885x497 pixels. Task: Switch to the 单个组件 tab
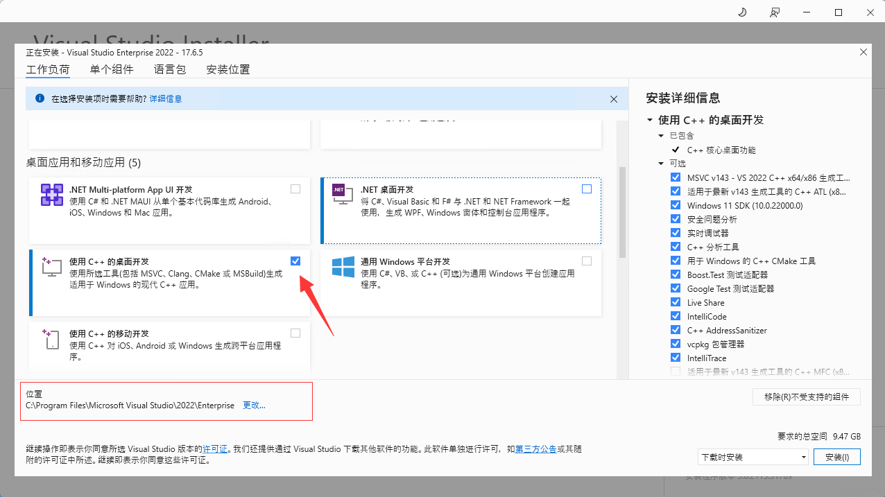(x=112, y=69)
